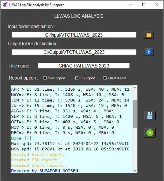The height and width of the screenshot is (181, 164).
Task: Click the 'LLWAS LOG ANALYSIS' heading
Action: (x=79, y=16)
